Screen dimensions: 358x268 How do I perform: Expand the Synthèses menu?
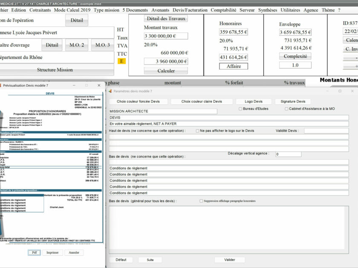point(268,10)
